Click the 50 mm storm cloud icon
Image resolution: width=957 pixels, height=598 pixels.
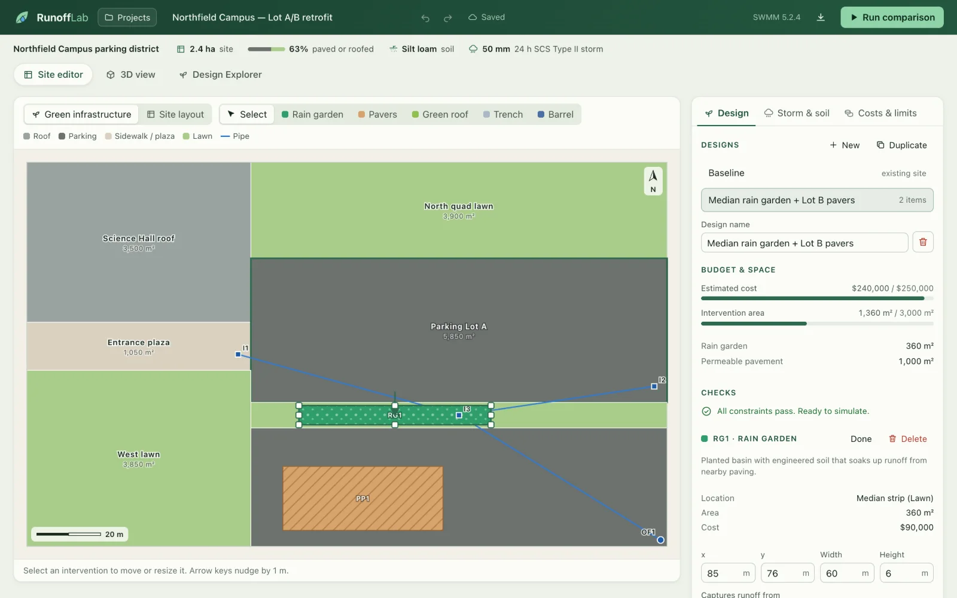pos(473,49)
